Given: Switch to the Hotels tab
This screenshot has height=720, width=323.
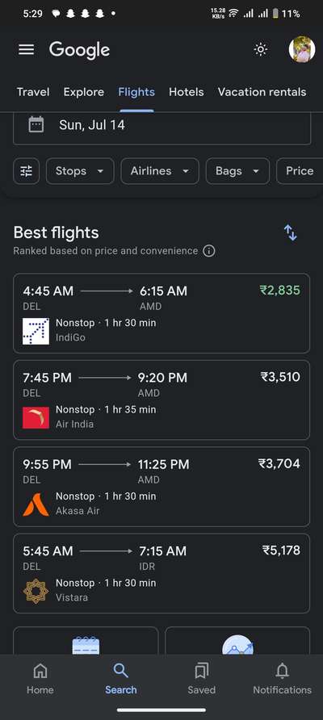Looking at the screenshot, I should (186, 92).
